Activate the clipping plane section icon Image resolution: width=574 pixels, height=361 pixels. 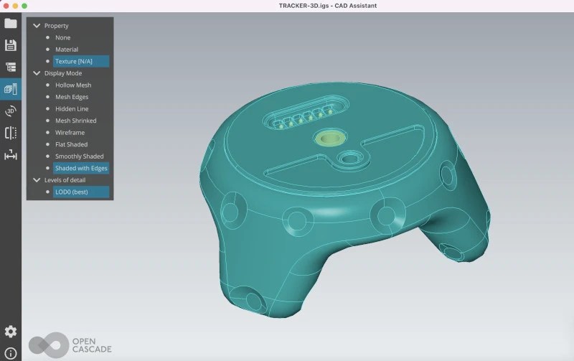click(x=11, y=133)
